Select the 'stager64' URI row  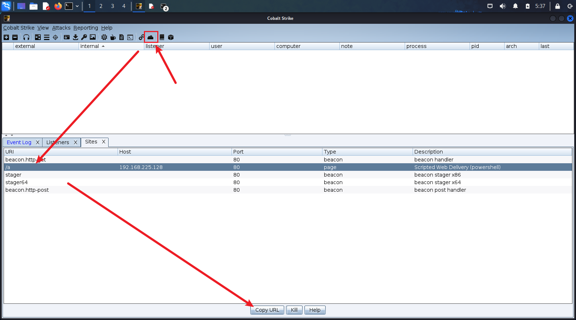point(288,182)
